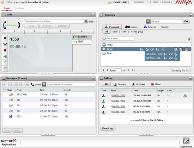
Task: Filter directory by Sales group
Action: (x=115, y=32)
